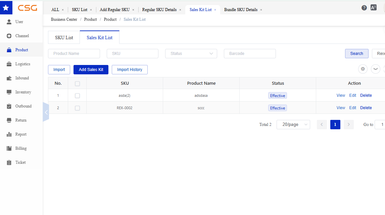Go to previous page arrow
Screen dimensions: 385x215
pyautogui.click(x=322, y=125)
